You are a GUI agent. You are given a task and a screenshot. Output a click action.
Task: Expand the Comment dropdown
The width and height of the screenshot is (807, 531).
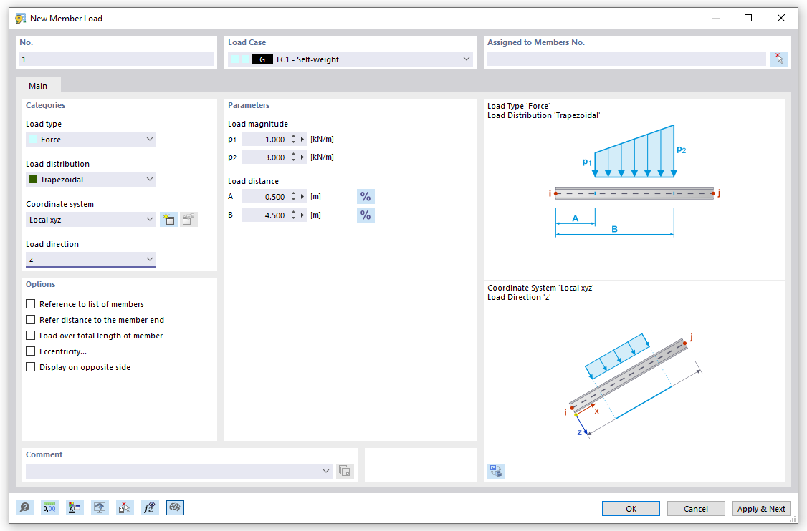326,471
